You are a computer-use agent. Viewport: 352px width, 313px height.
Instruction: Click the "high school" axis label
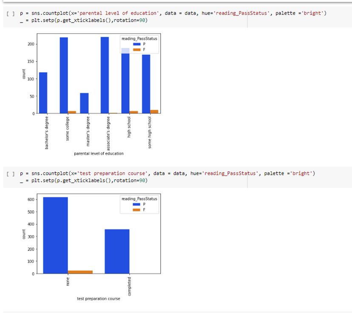tap(129, 127)
